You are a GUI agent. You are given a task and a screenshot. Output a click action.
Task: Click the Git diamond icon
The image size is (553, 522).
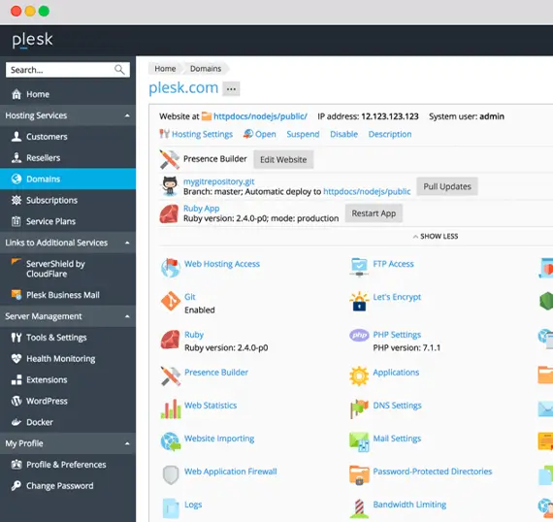(171, 301)
